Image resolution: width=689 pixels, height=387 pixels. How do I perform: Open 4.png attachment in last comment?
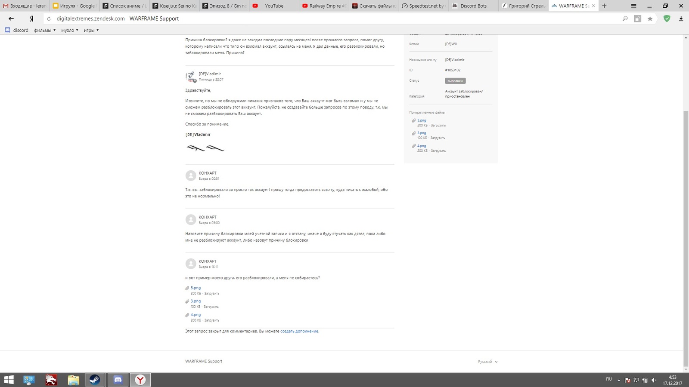(196, 315)
